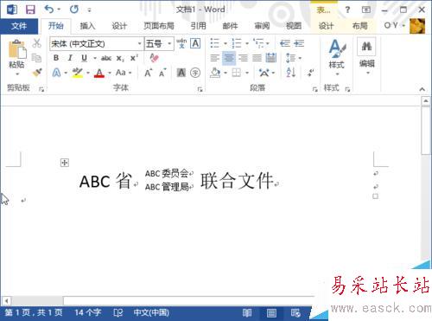
Task: Apply strikethrough abc formatting
Action: [106, 58]
